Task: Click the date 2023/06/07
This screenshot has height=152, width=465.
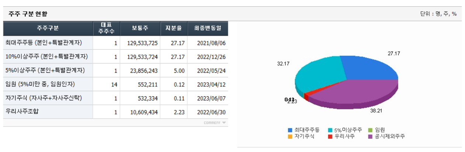Action: 212,99
